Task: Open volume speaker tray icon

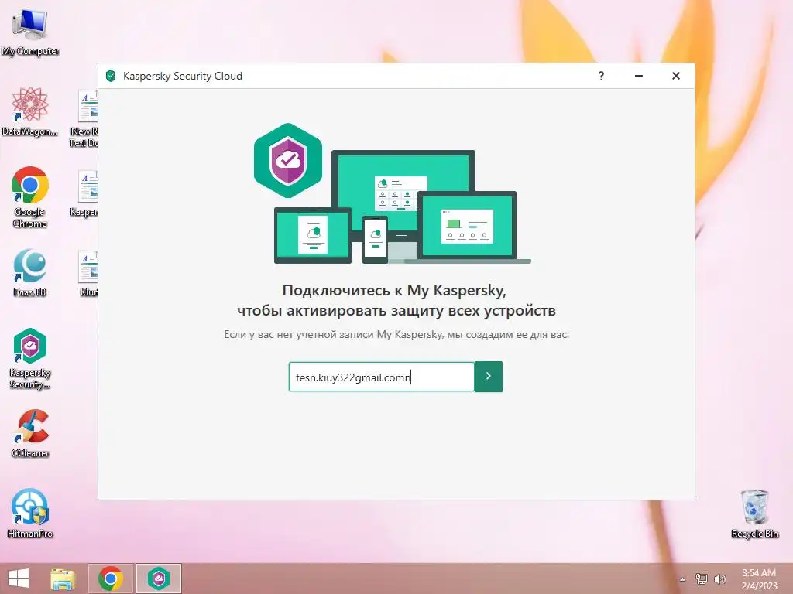Action: click(x=719, y=579)
